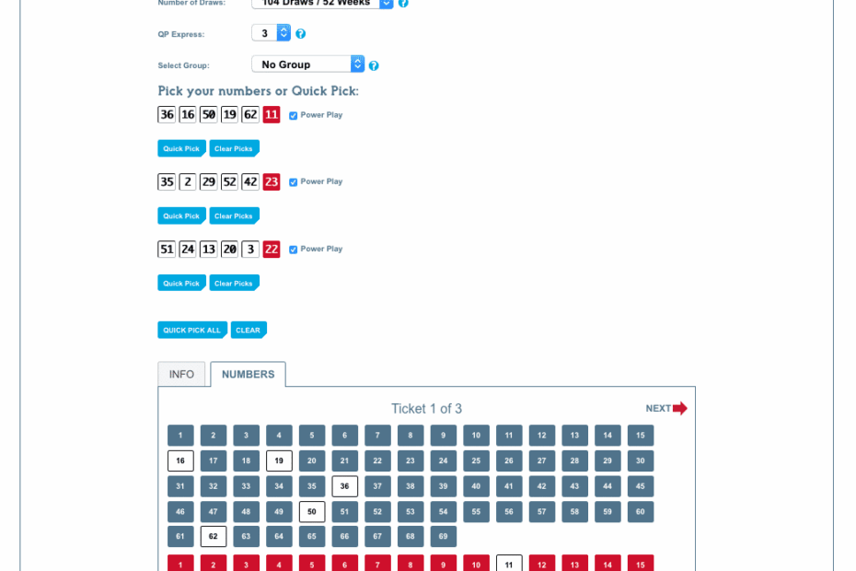Open the QP Express quantity dropdown
The width and height of the screenshot is (856, 571).
[272, 33]
